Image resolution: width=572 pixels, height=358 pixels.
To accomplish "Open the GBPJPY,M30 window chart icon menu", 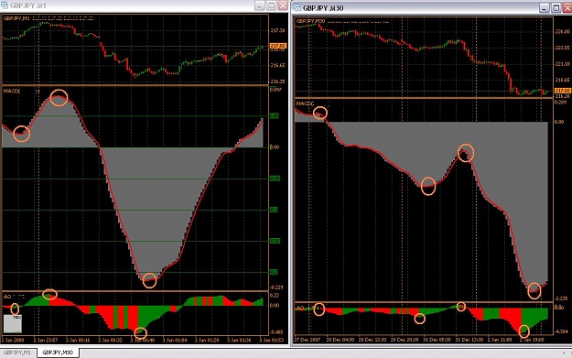I will [x=297, y=7].
